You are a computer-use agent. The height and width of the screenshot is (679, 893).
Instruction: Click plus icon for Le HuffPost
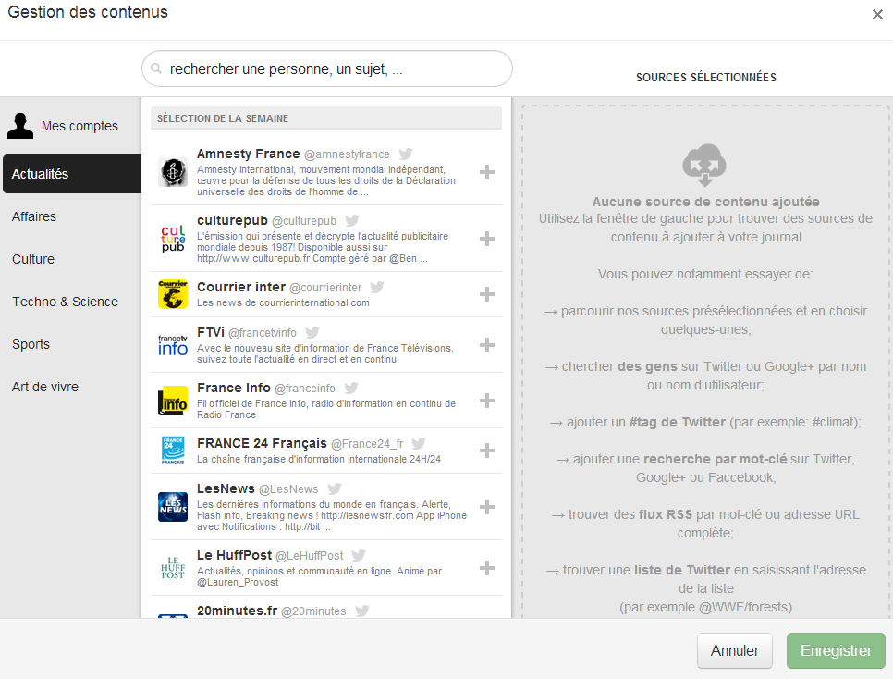tap(487, 568)
